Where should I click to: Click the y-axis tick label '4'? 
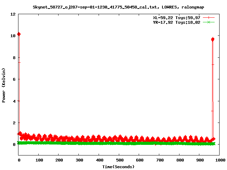[x=14, y=101]
